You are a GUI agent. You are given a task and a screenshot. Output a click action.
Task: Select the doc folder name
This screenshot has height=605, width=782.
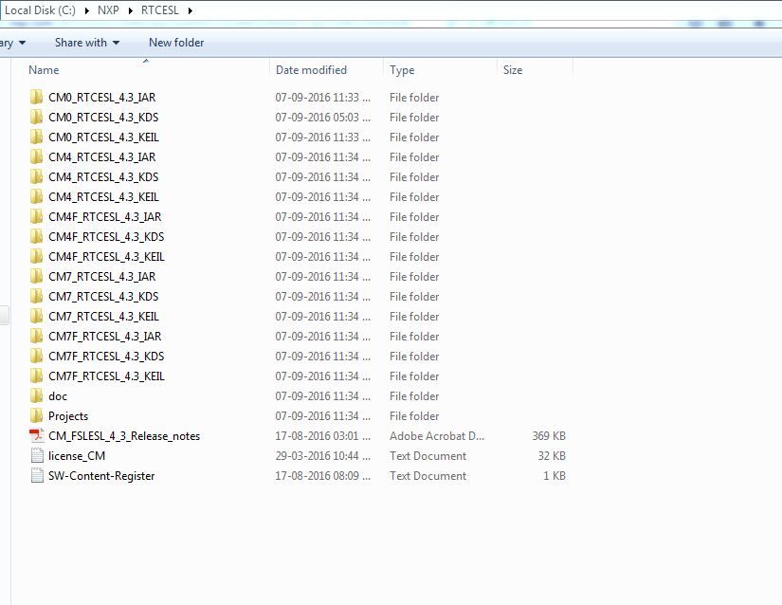[x=58, y=396]
